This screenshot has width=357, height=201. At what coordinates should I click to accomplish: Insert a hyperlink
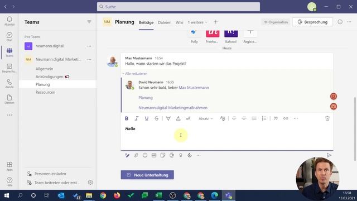click(286, 118)
